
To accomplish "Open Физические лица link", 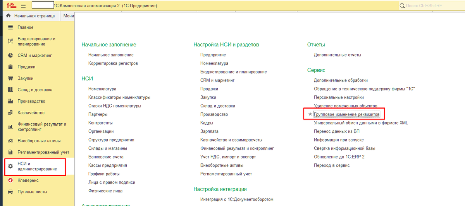I will pos(105,191).
